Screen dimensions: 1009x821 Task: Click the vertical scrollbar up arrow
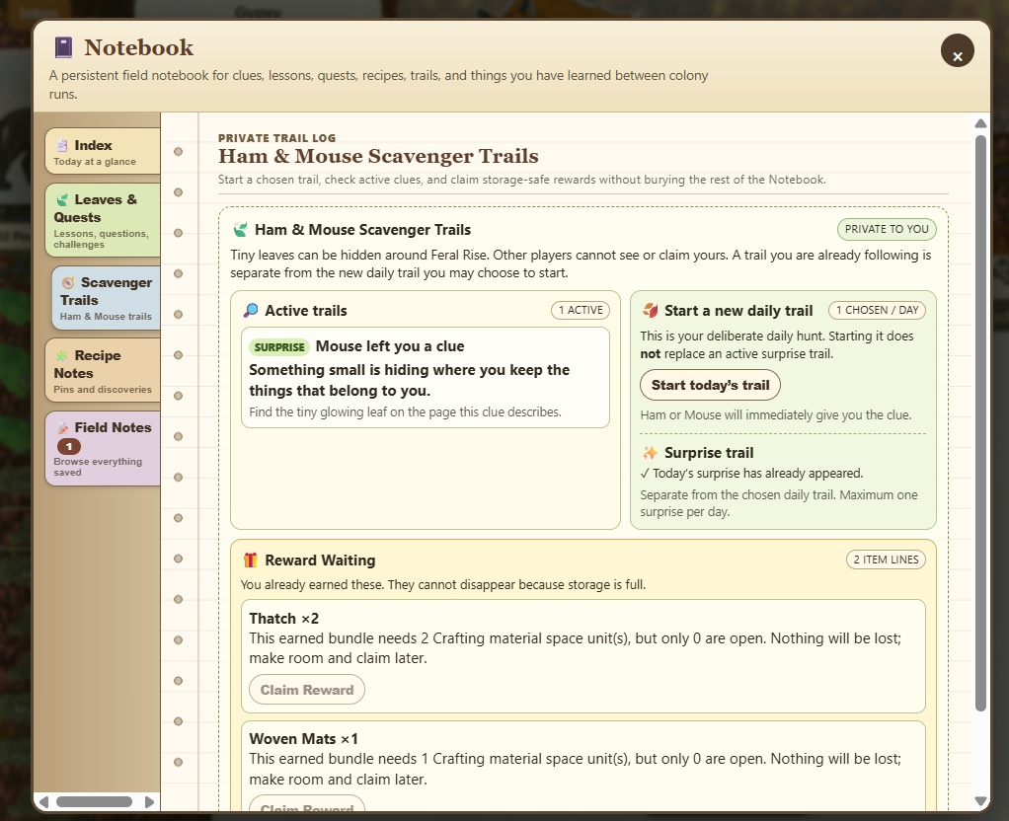(x=980, y=123)
